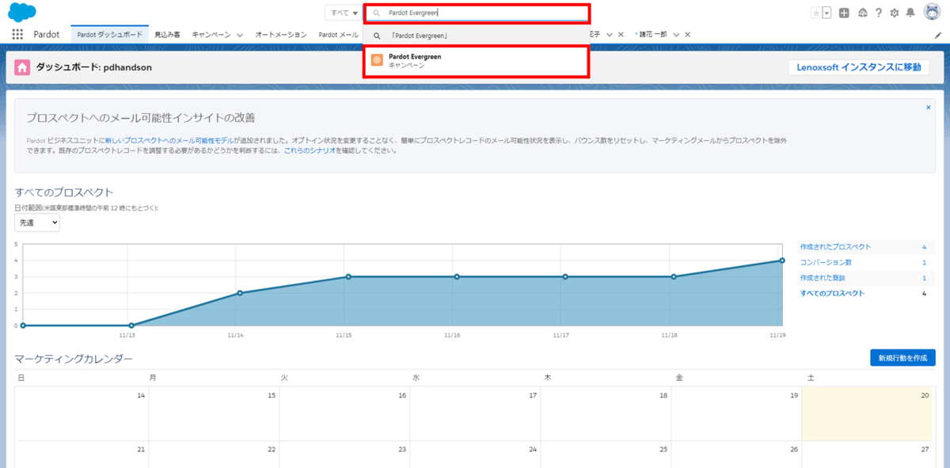Open the 新しいプロスペクトへのメール可能性モデル link
Screen dimensions: 950x468
(169, 139)
